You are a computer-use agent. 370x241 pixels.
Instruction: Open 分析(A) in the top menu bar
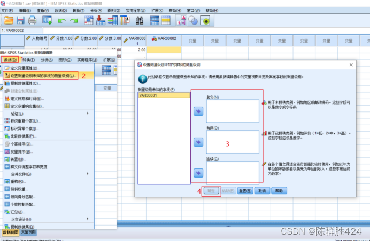(x=96, y=11)
